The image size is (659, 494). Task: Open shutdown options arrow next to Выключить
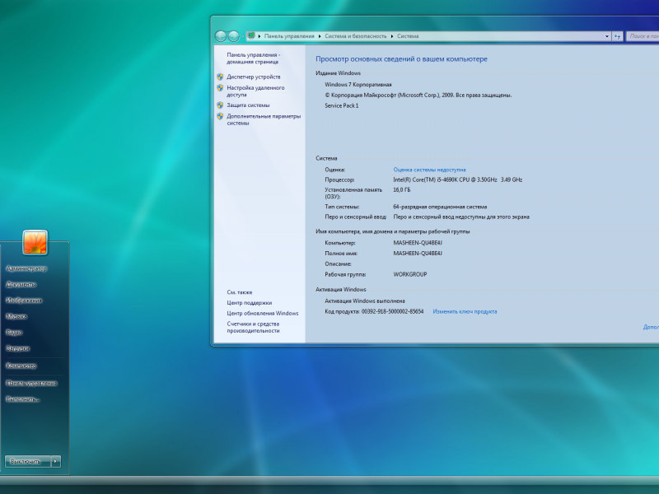tap(55, 461)
